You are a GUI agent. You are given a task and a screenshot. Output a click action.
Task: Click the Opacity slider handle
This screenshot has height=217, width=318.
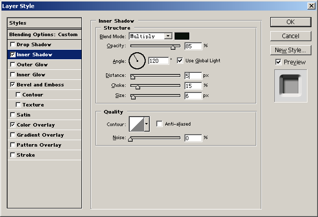tap(173, 47)
